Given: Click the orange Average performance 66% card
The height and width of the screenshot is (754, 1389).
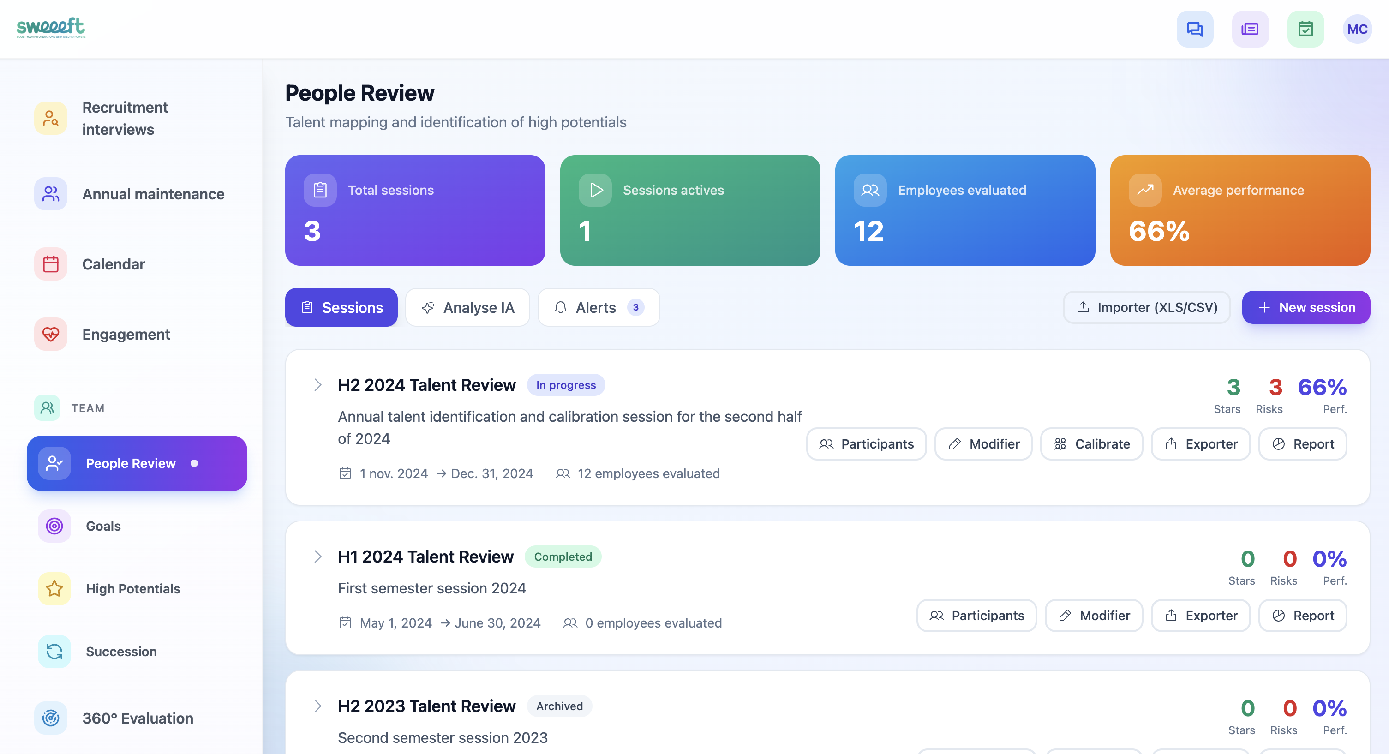Looking at the screenshot, I should click(x=1239, y=211).
